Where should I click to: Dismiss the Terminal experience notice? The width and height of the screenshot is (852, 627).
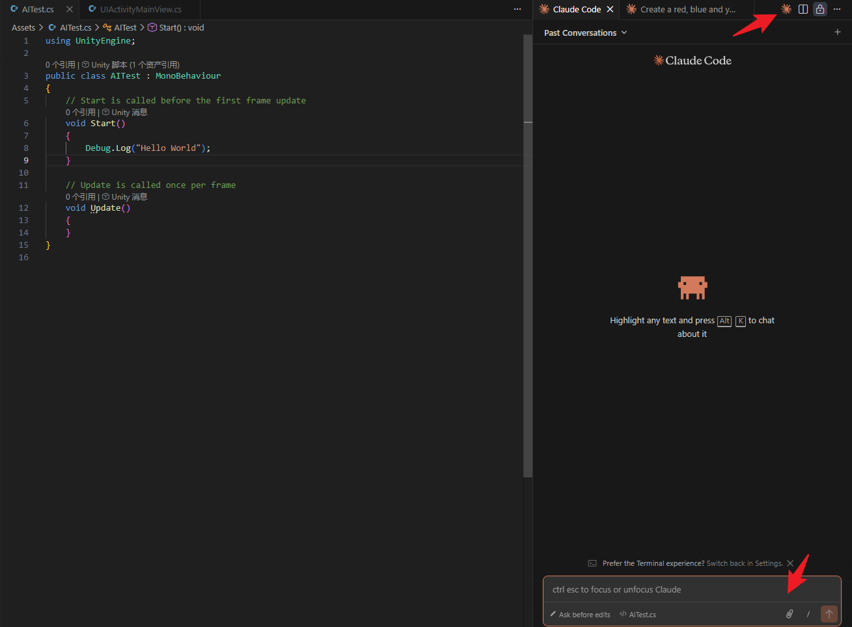pos(790,563)
